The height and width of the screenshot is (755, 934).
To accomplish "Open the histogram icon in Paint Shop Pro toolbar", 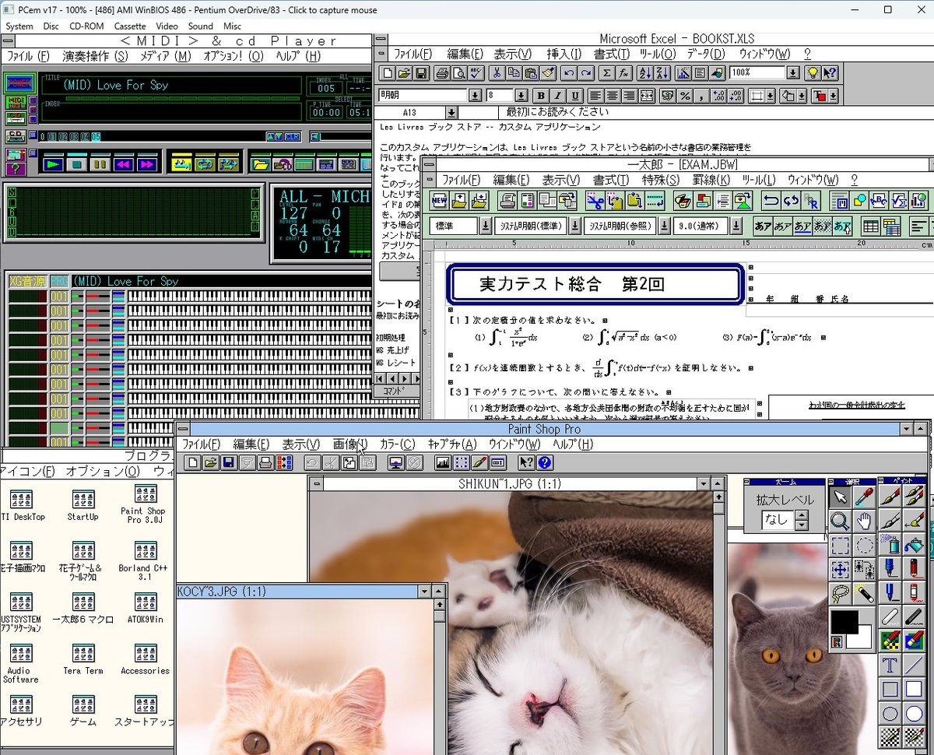I will point(444,462).
